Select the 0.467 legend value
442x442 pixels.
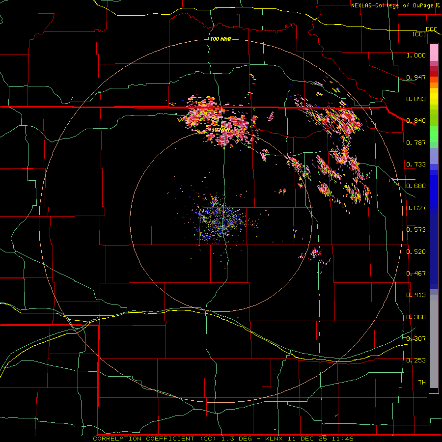click(416, 274)
